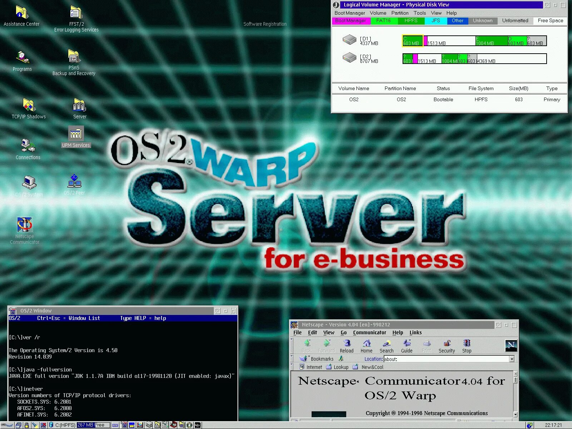Open the Partition menu in Logical Volume Manager

(400, 13)
